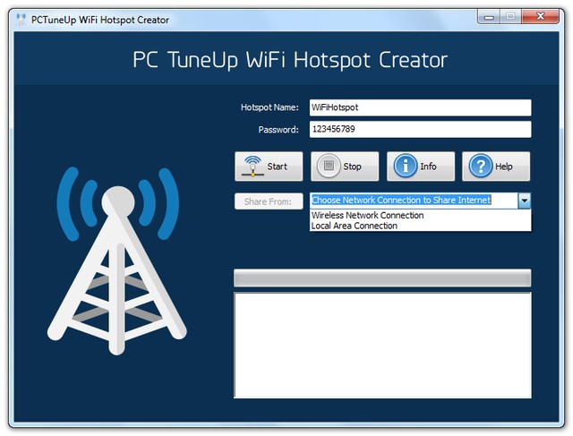This screenshot has width=573, height=436.
Task: Focus the Password input field
Action: click(x=420, y=130)
